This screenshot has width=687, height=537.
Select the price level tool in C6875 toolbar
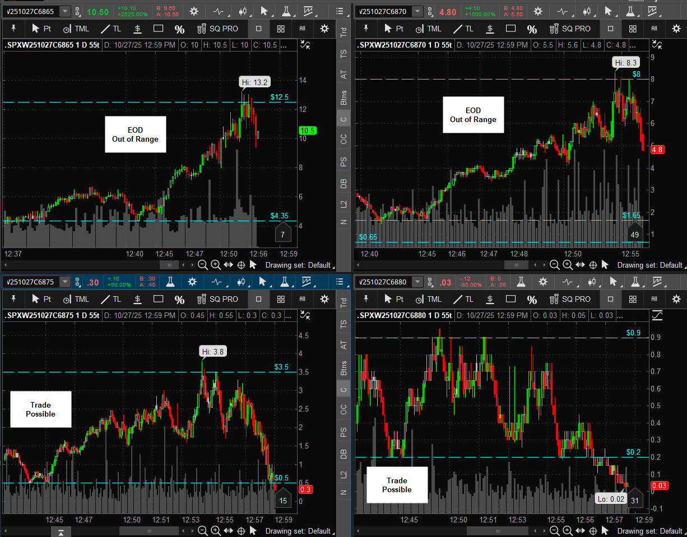(137, 300)
